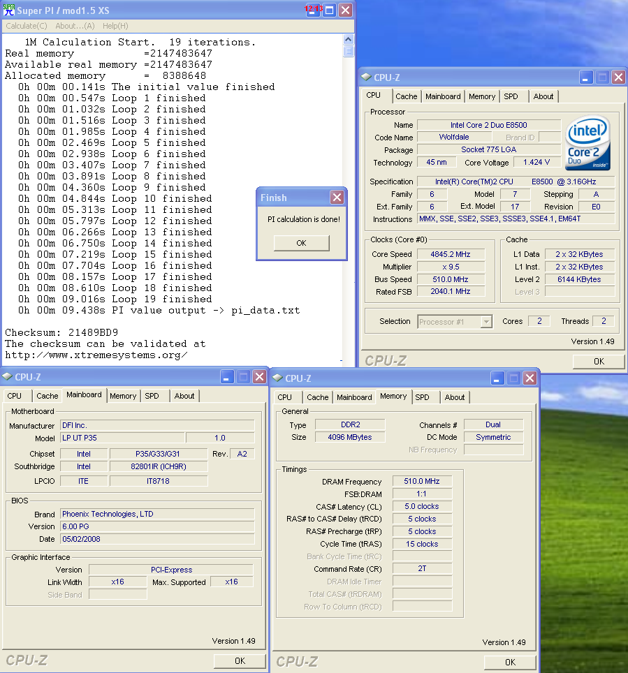Click the memory size 4096 MBytes
This screenshot has width=628, height=673.
point(350,437)
